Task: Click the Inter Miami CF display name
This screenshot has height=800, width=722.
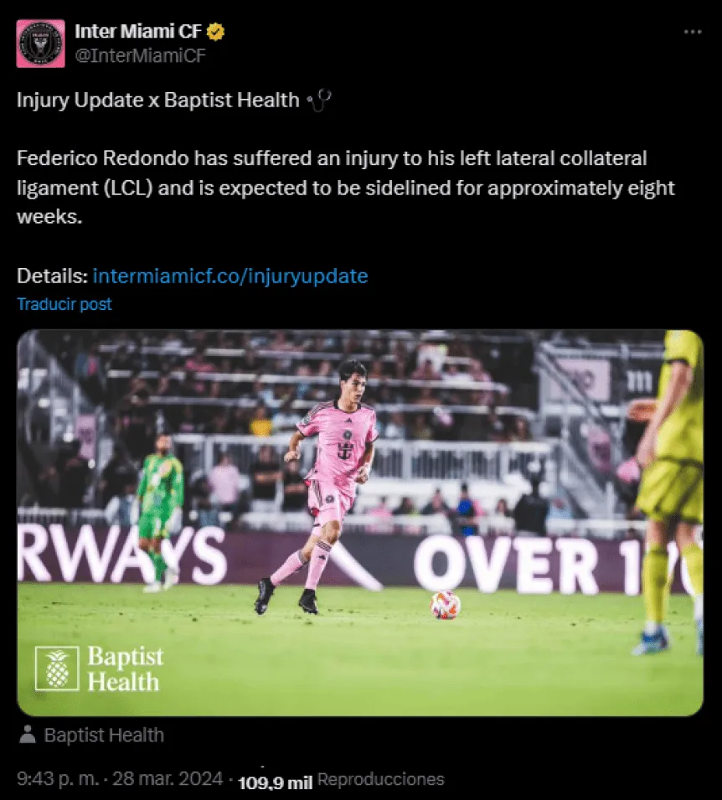Action: (138, 32)
